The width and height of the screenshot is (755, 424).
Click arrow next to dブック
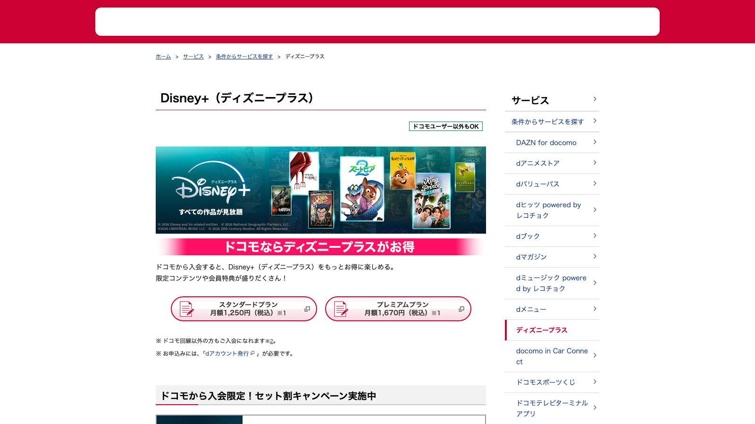(x=595, y=236)
